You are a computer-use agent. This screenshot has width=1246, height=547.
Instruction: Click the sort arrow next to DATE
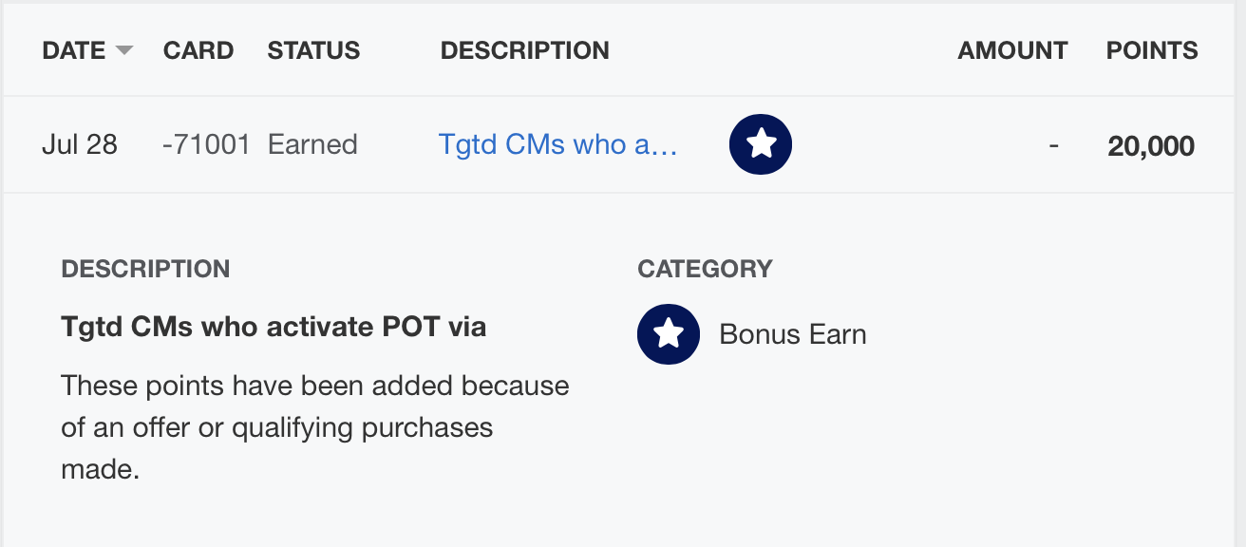124,50
